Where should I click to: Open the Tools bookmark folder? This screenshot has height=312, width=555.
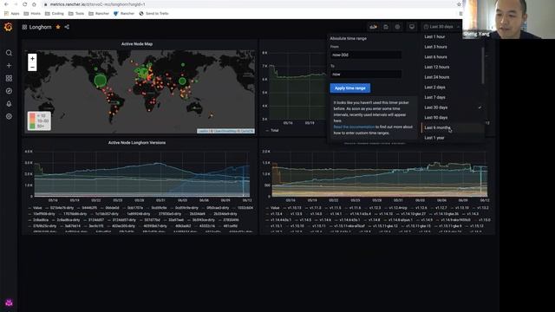[x=76, y=14]
